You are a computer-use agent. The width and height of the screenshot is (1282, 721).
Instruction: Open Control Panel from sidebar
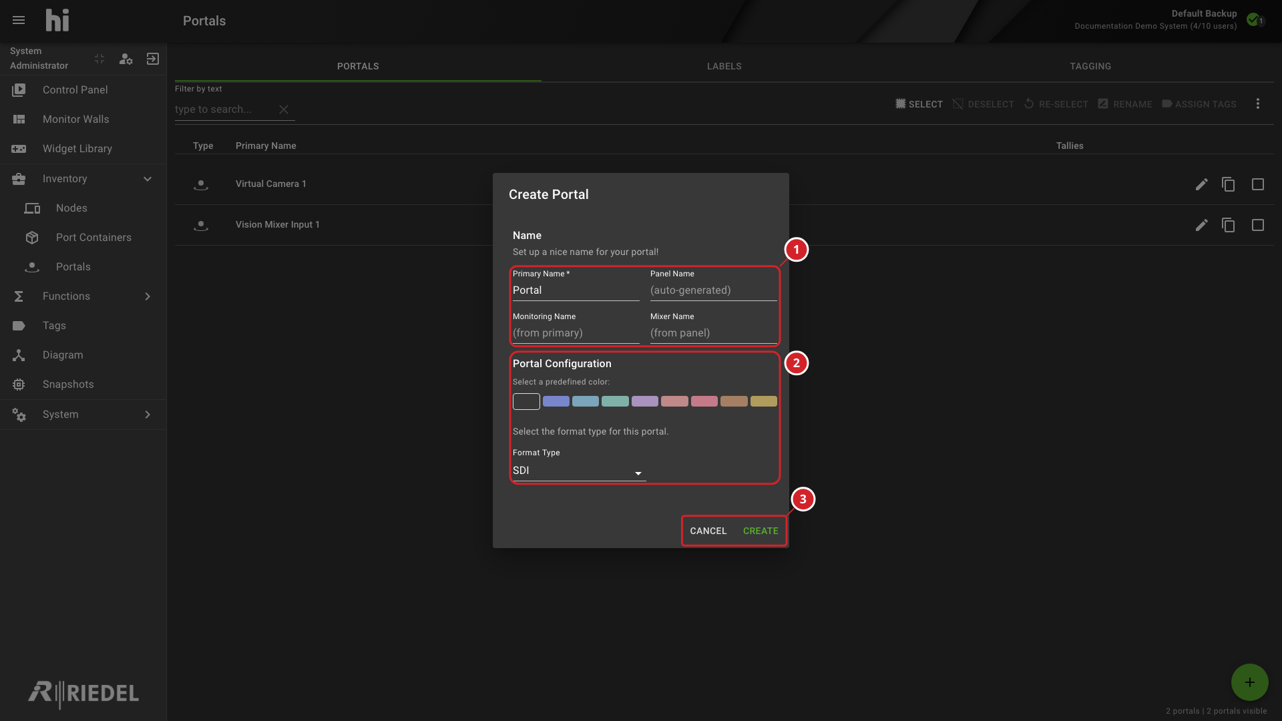click(x=83, y=89)
